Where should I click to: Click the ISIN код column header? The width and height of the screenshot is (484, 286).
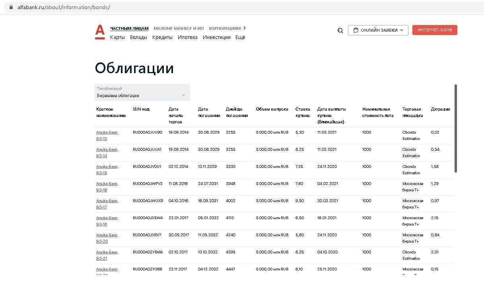(x=141, y=109)
